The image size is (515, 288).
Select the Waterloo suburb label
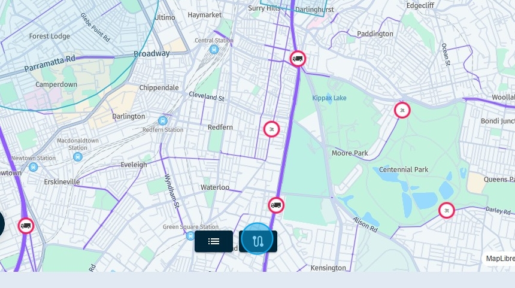point(215,187)
